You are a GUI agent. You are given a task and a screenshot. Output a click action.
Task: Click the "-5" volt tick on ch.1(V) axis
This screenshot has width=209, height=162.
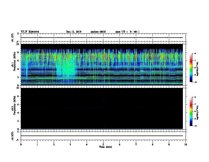(18, 42)
